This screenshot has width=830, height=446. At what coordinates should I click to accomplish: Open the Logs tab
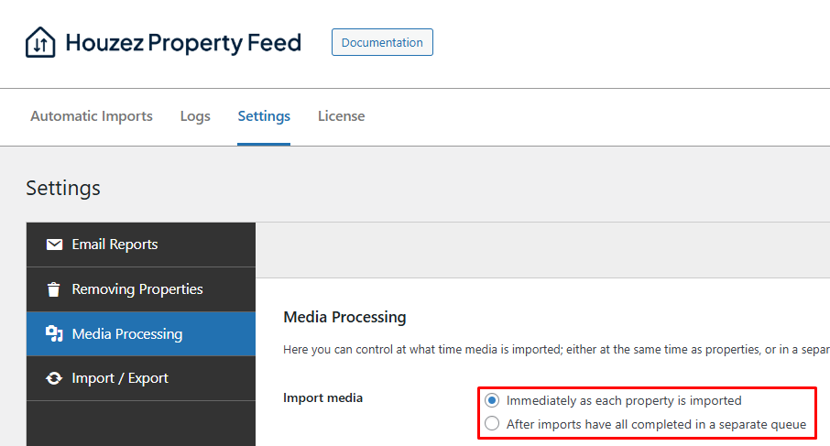(x=195, y=116)
